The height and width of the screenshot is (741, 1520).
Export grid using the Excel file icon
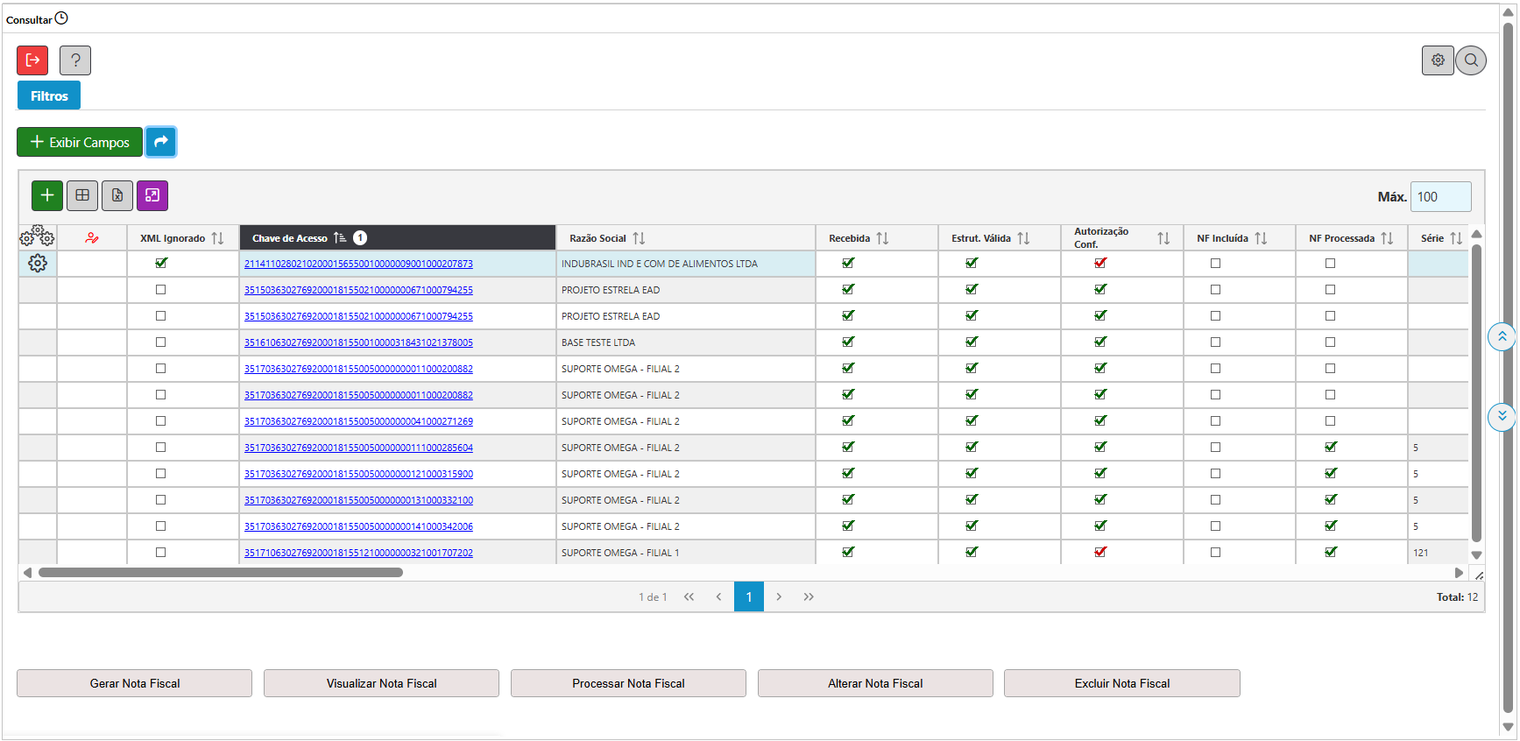click(x=117, y=195)
